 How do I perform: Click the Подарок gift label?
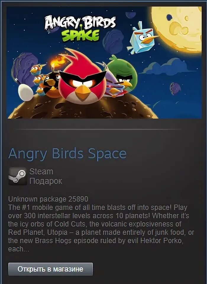tap(46, 181)
